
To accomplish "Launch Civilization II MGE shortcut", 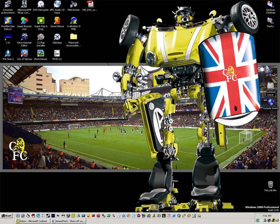I will [73, 20].
